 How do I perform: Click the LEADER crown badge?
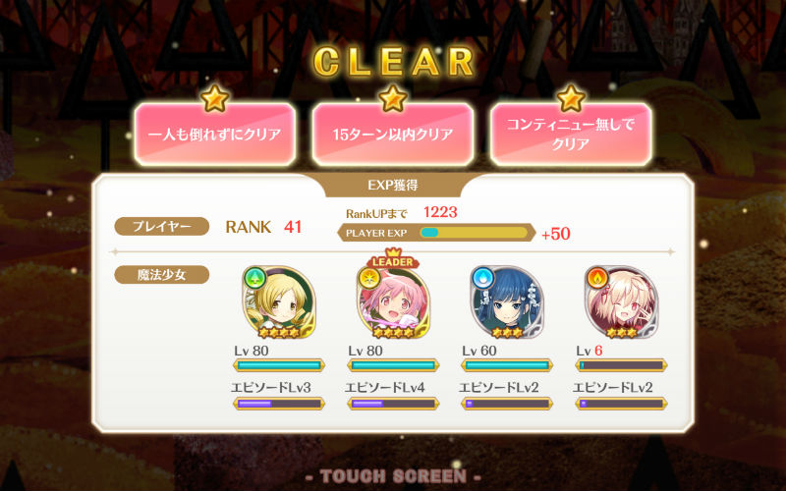[x=393, y=259]
